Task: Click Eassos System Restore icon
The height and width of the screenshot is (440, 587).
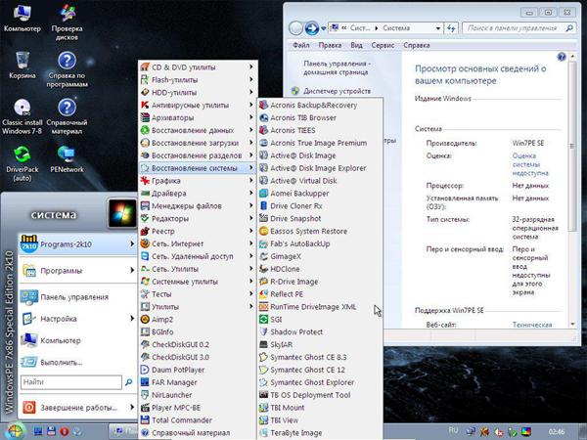Action: point(263,231)
